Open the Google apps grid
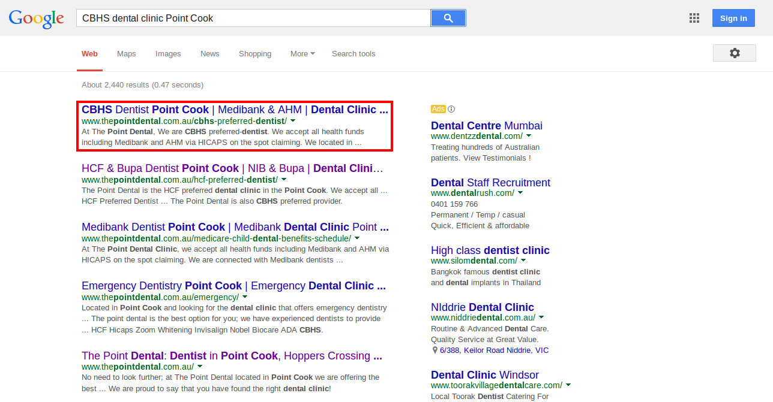 point(694,18)
